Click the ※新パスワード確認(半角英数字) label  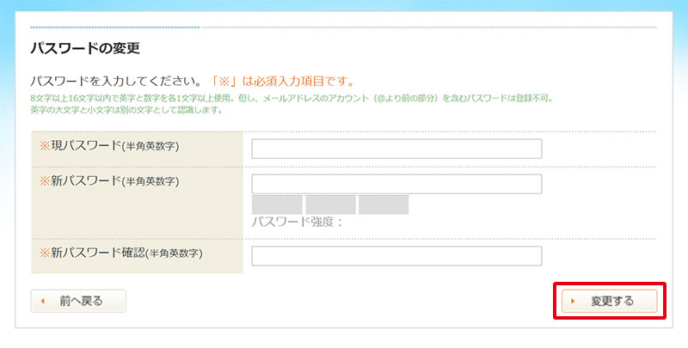point(121,253)
